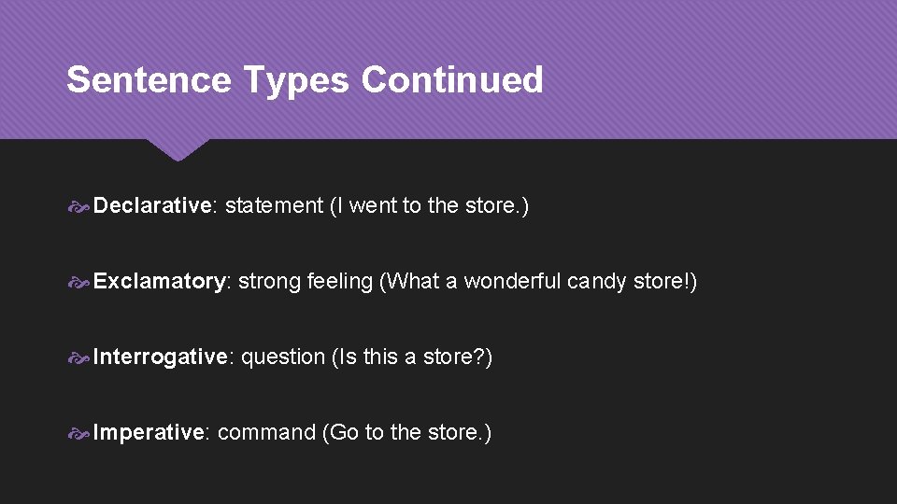Click the example "(I went to the store.)"
Screen dimensions: 897x504
[429, 206]
